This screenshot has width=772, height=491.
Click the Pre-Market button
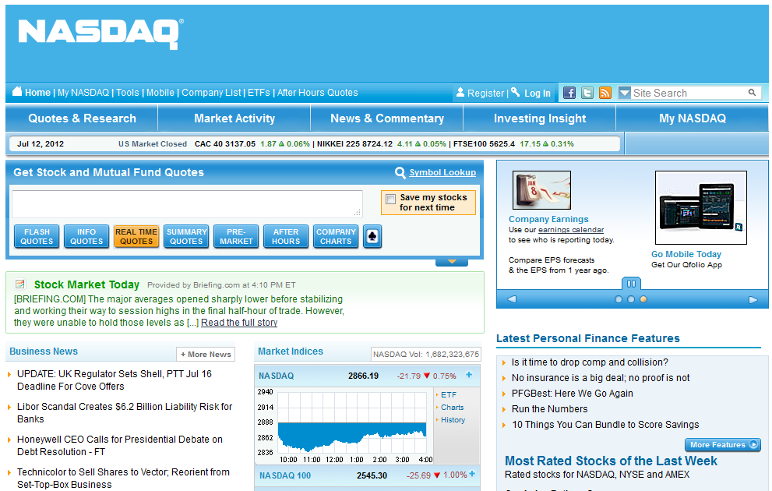pyautogui.click(x=236, y=236)
